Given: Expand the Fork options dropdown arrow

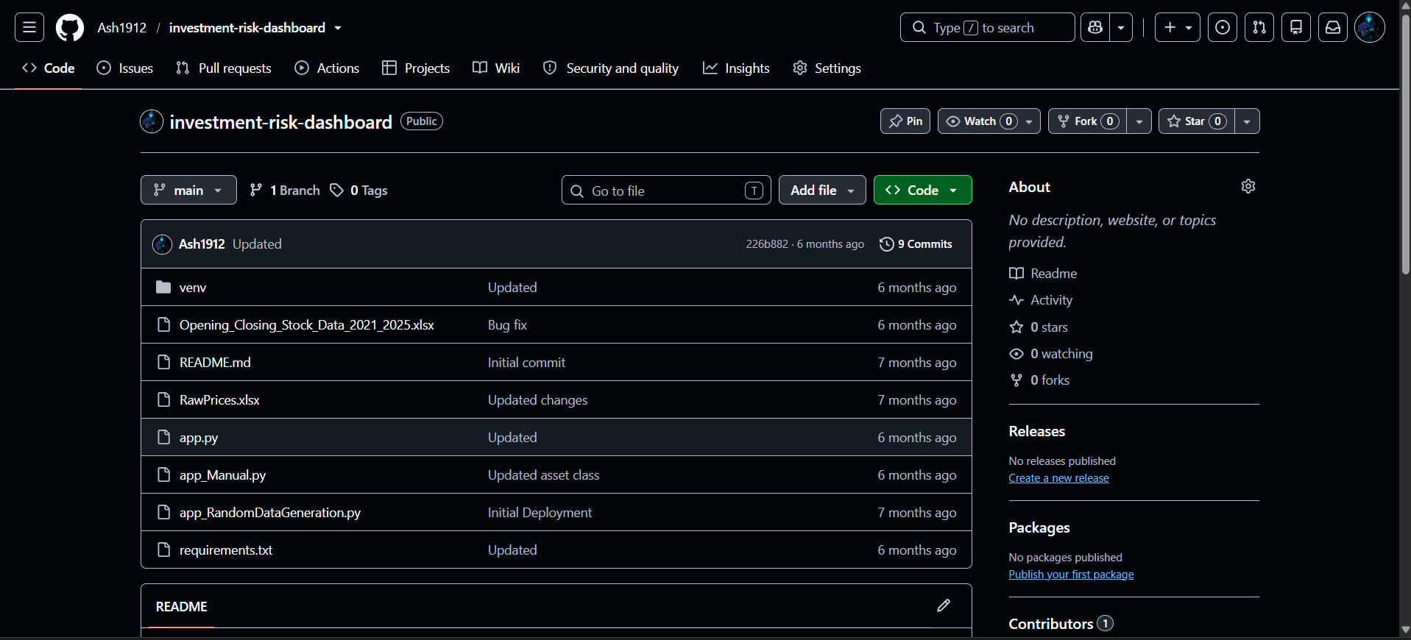Looking at the screenshot, I should pos(1139,121).
